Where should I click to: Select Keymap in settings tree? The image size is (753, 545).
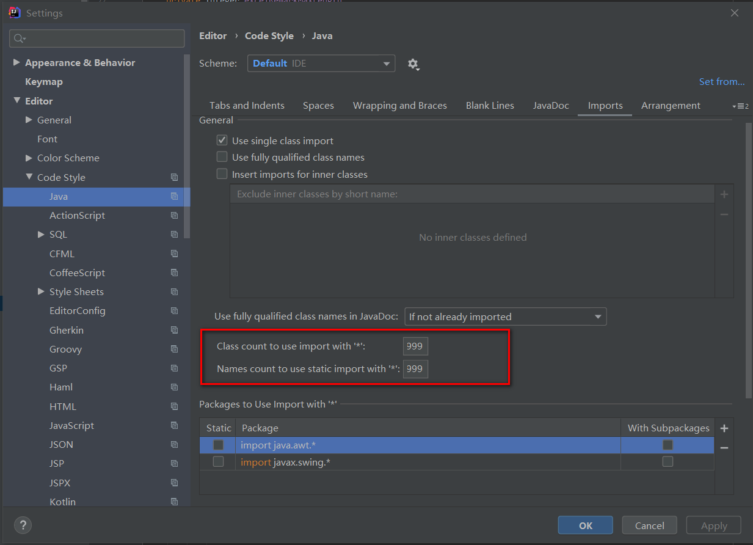click(x=43, y=82)
